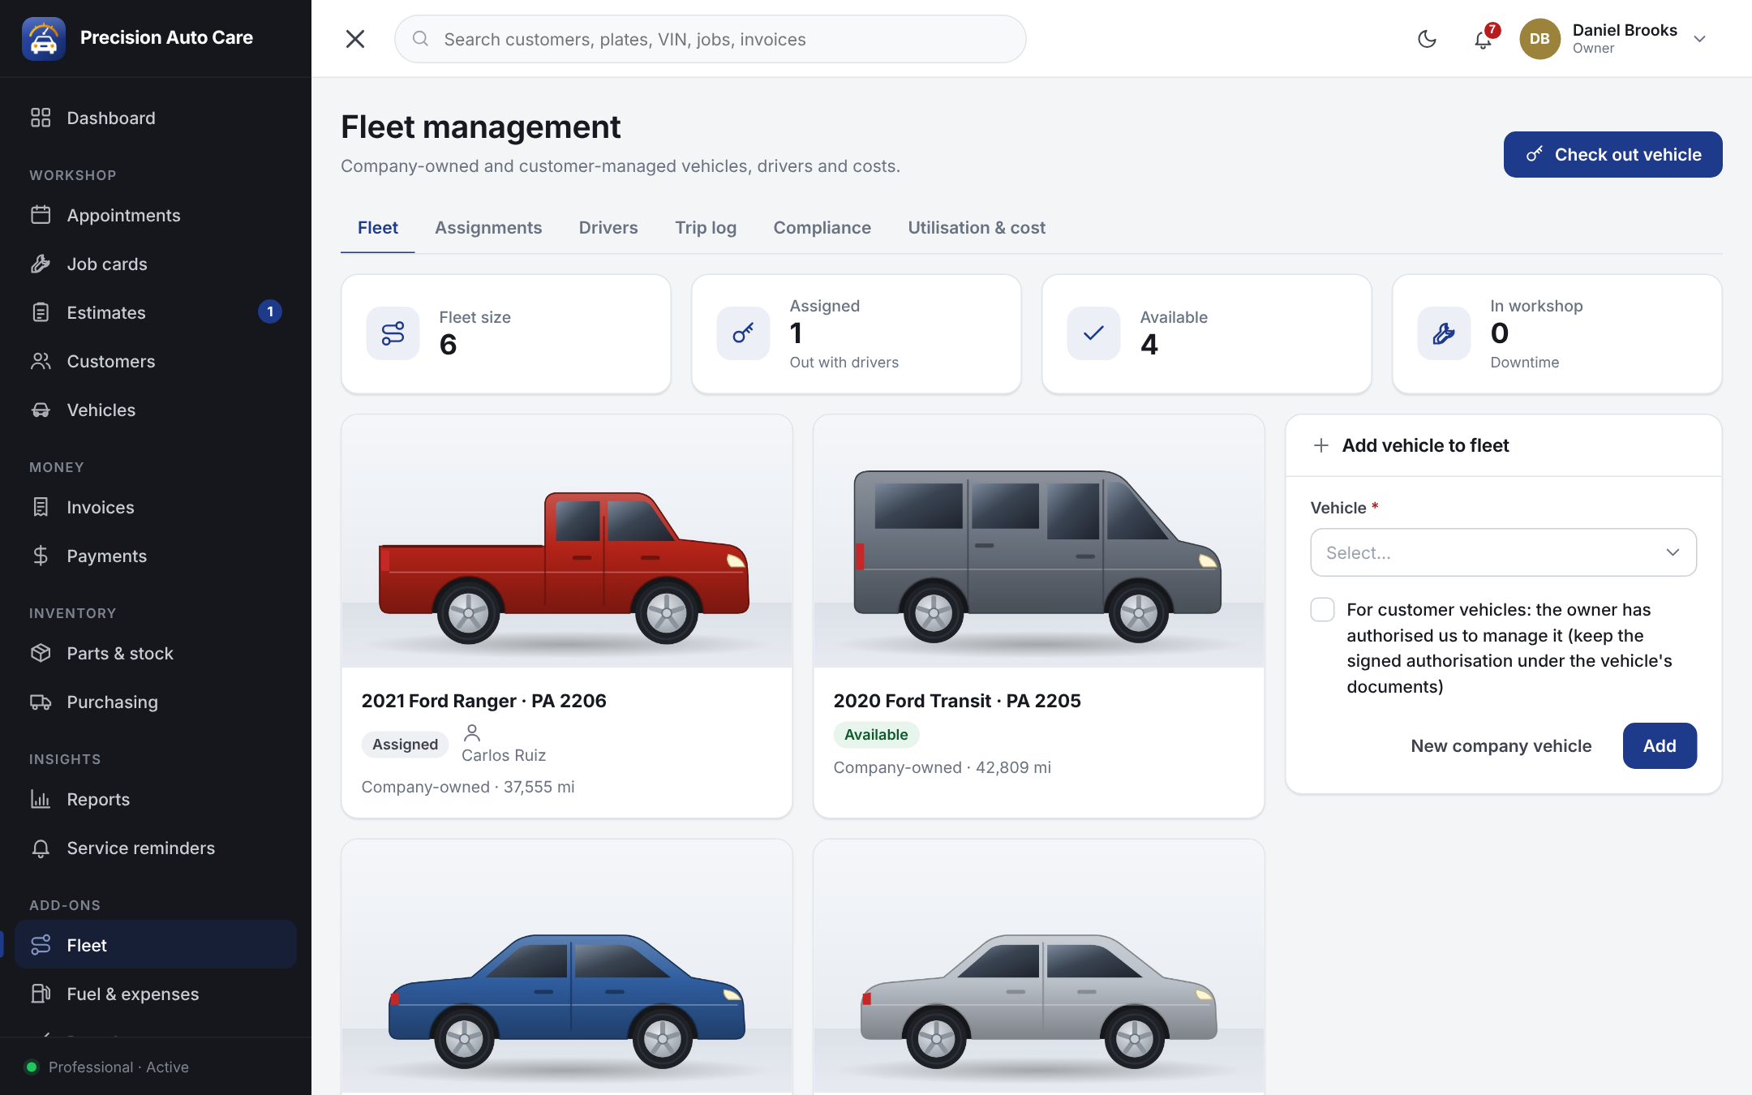
Task: Open Purchasing in the sidebar
Action: point(156,702)
